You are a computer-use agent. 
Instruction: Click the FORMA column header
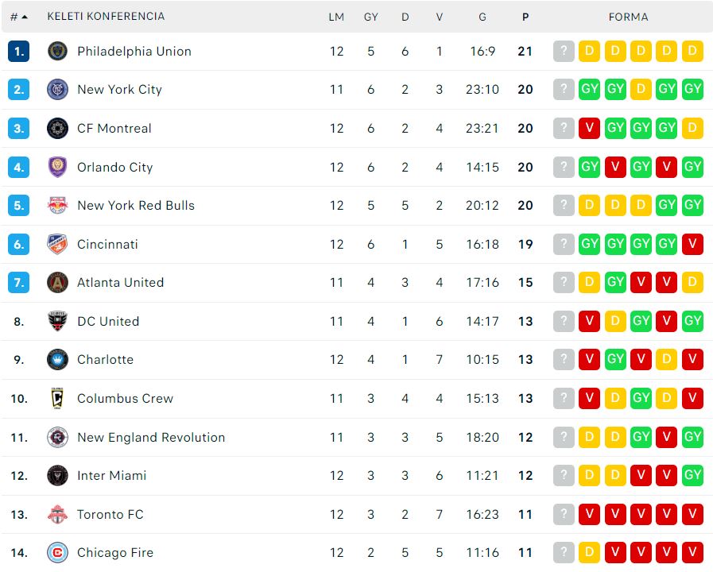(629, 17)
